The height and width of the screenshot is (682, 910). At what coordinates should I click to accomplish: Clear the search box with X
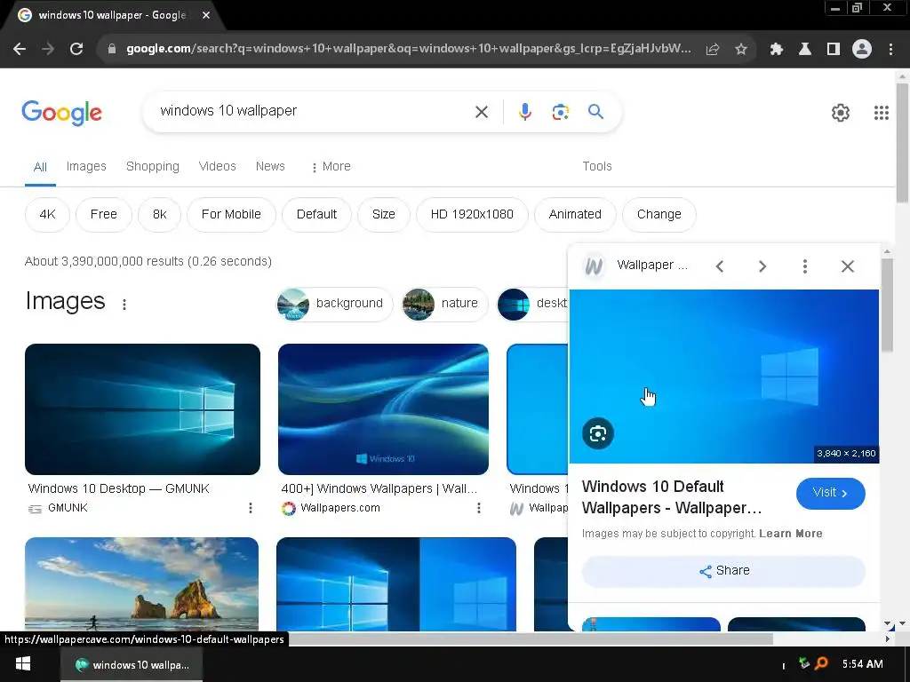coord(482,112)
